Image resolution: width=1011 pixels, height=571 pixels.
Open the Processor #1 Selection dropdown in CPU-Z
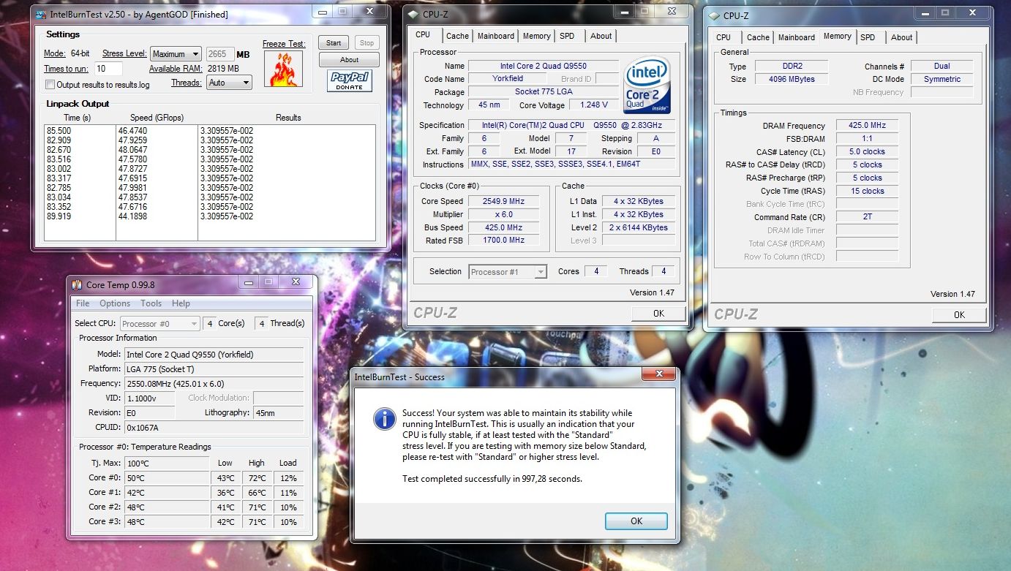[507, 271]
